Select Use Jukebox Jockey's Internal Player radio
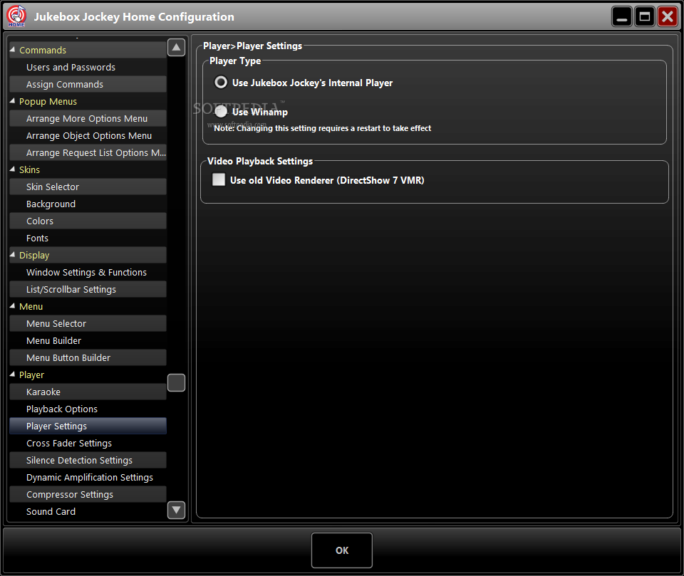 221,82
